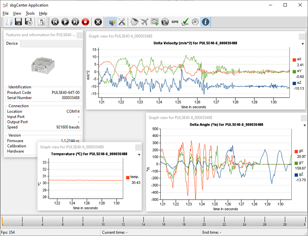Skip back to the recording start
The image size is (308, 236).
pos(55,22)
